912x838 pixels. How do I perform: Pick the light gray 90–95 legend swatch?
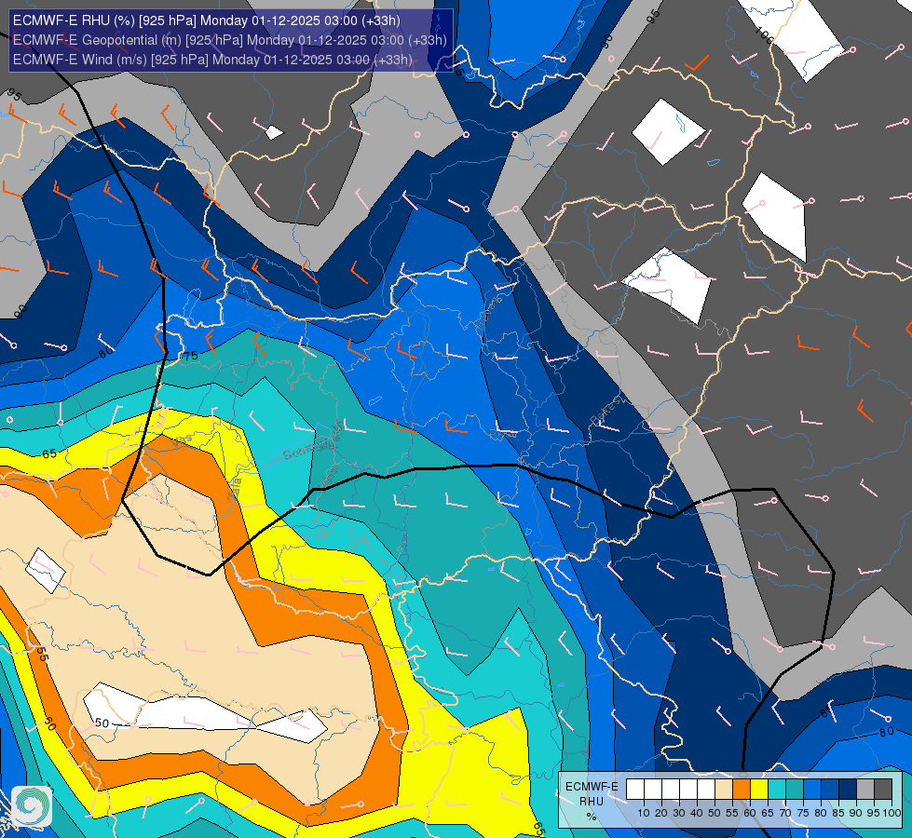point(865,789)
